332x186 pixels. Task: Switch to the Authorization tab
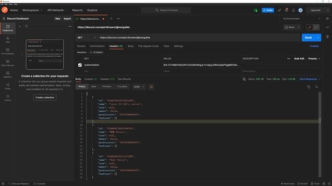(97, 46)
